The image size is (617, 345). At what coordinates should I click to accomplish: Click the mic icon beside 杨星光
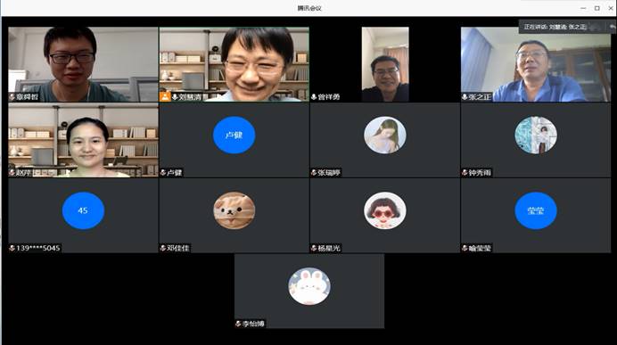point(314,248)
